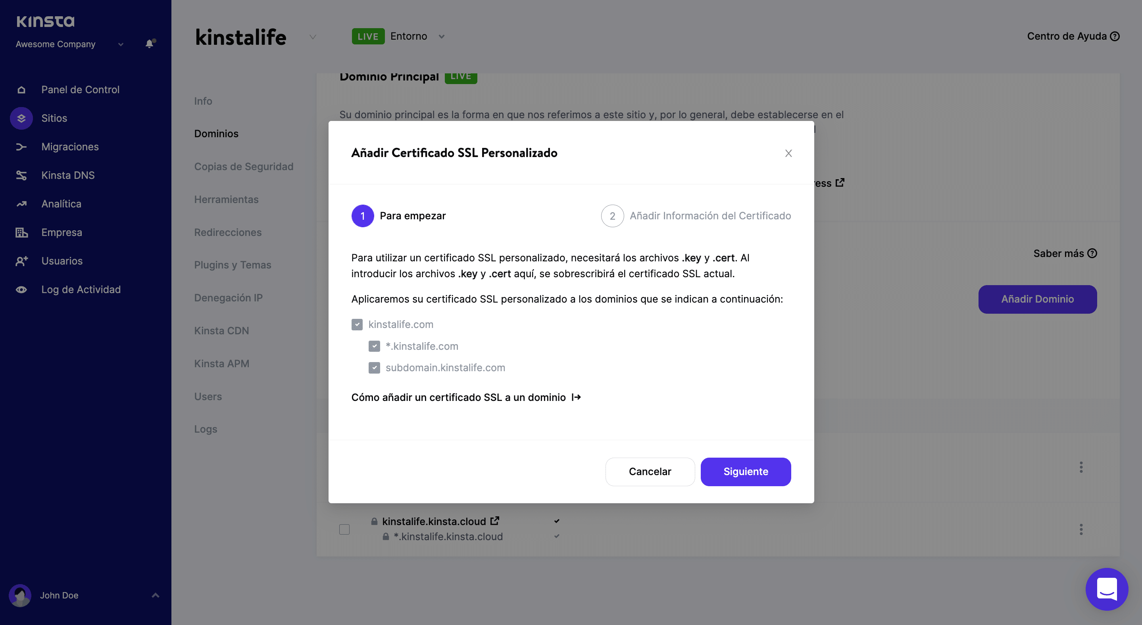Open the SSL certificate how-to link
Image resolution: width=1142 pixels, height=625 pixels.
(466, 397)
